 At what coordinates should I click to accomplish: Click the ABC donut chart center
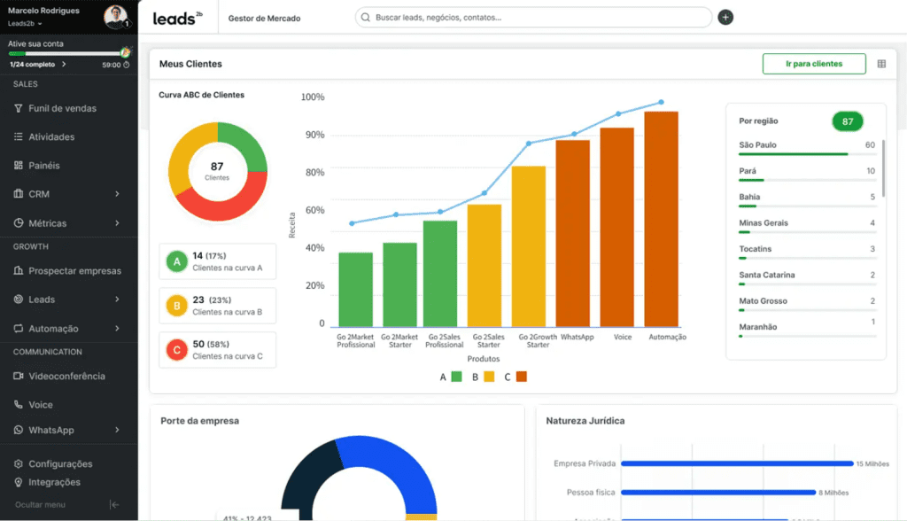pyautogui.click(x=218, y=171)
